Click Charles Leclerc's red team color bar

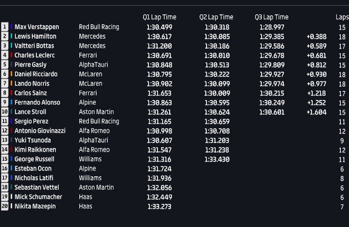click(x=11, y=55)
